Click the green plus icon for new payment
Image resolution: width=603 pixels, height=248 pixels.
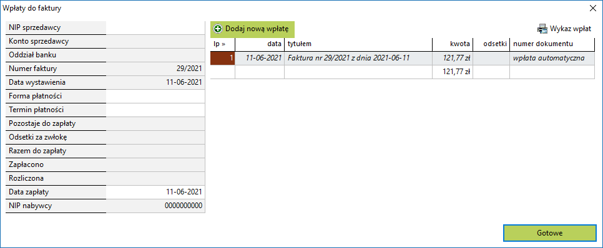click(218, 29)
